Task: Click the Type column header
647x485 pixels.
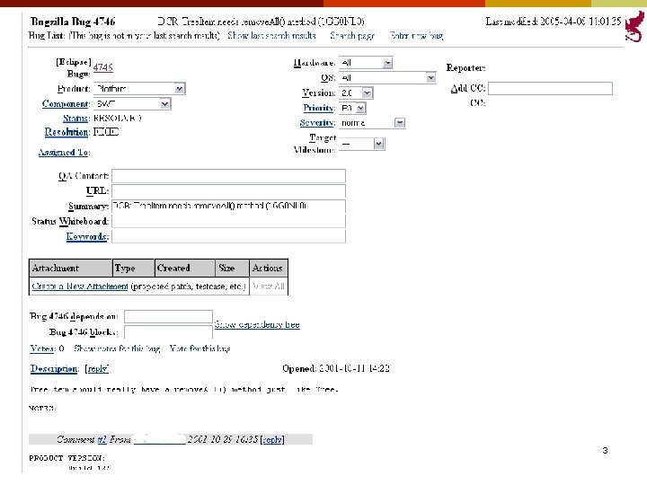Action: click(133, 268)
